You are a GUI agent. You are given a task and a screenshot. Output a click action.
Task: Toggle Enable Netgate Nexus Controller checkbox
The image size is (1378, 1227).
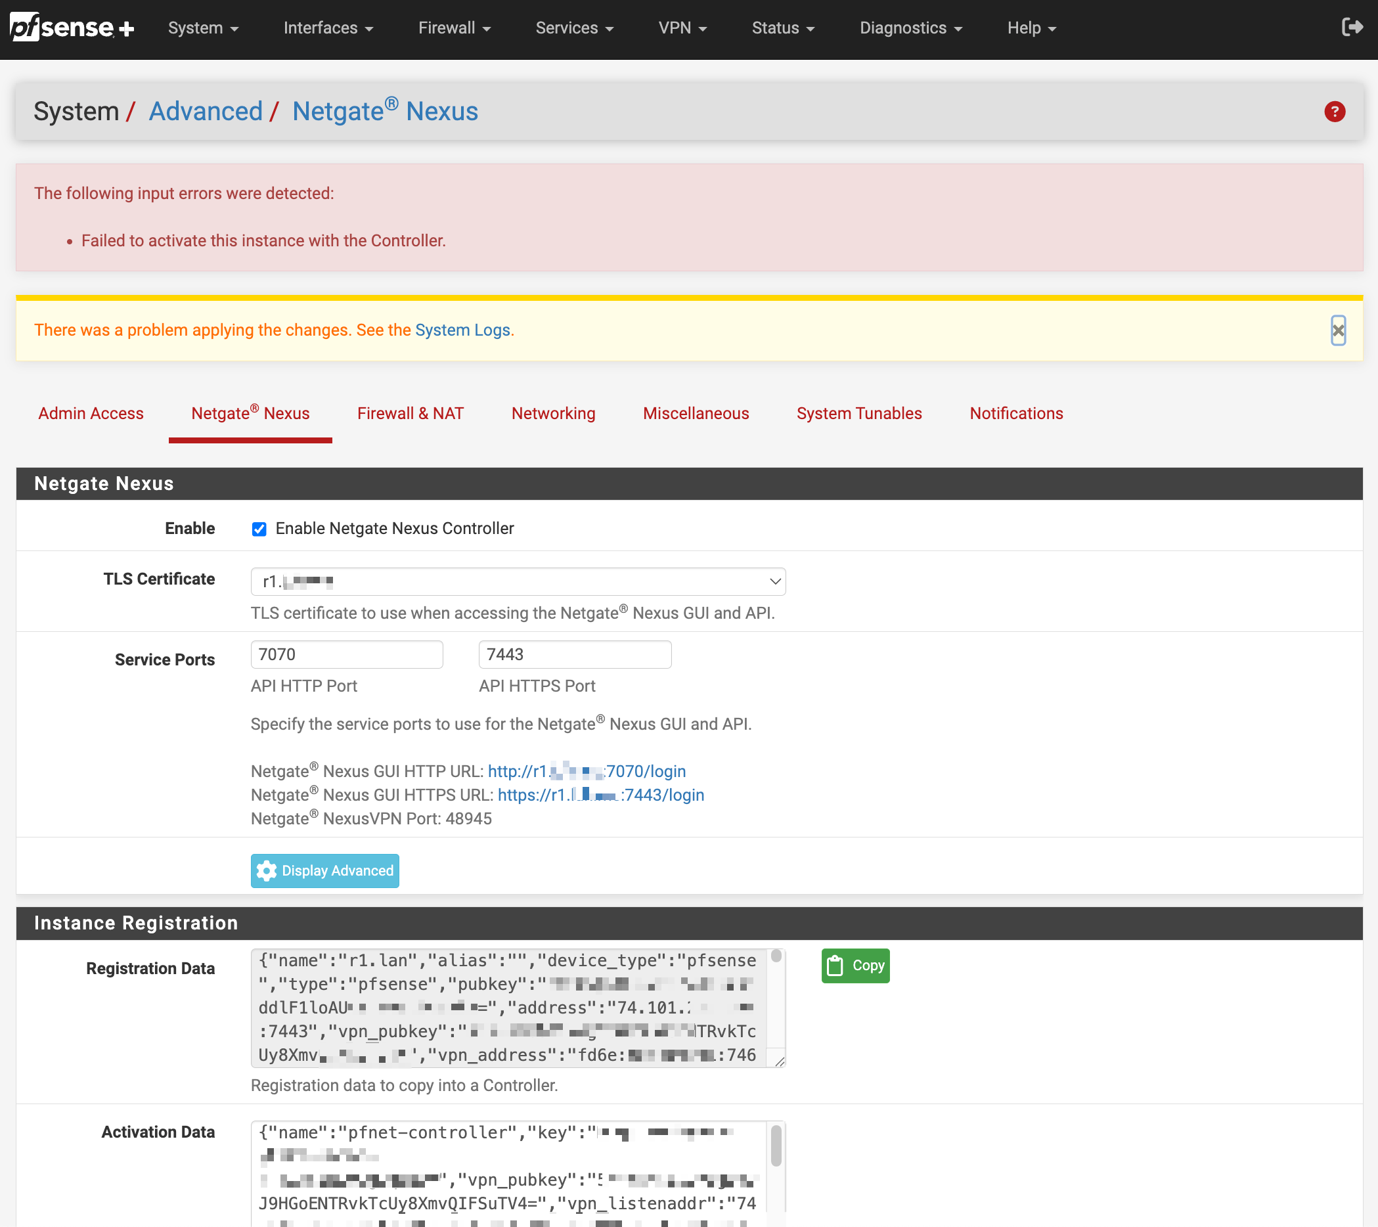coord(259,529)
